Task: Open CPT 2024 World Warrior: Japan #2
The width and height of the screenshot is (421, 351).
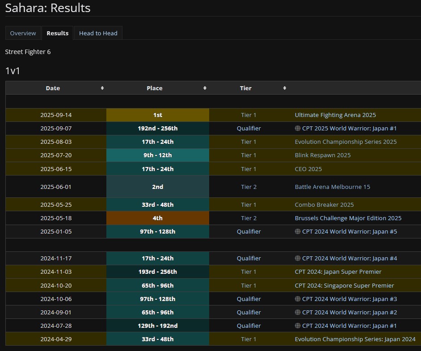Action: click(349, 312)
